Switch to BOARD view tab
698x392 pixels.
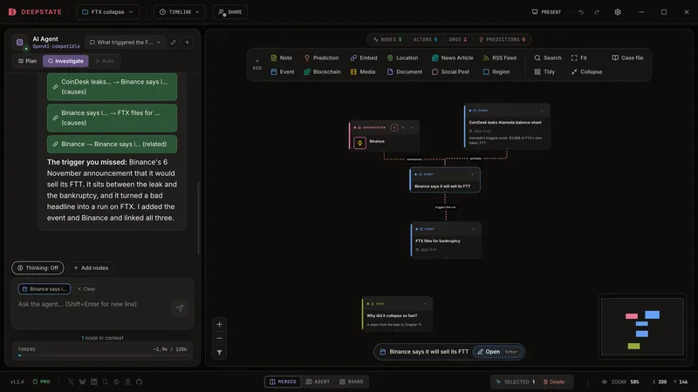[x=352, y=382]
